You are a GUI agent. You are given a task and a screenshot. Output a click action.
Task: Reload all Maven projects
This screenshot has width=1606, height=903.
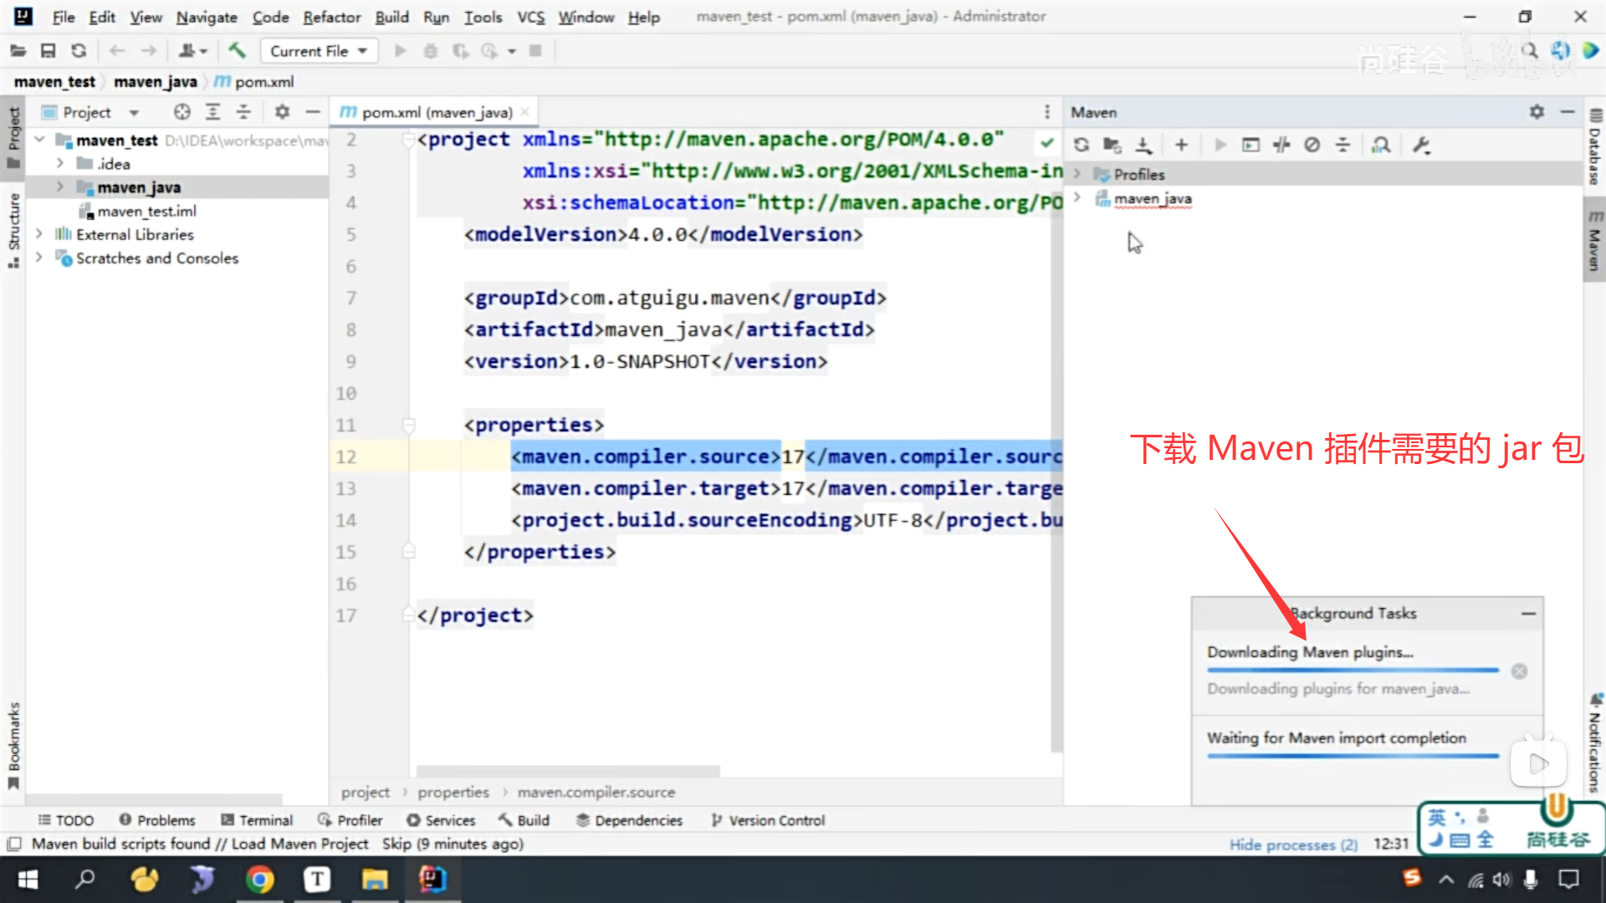1082,145
